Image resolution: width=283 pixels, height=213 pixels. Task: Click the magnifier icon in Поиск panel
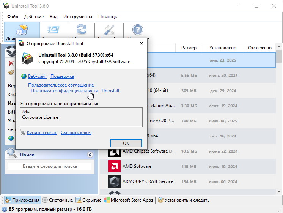12,153
